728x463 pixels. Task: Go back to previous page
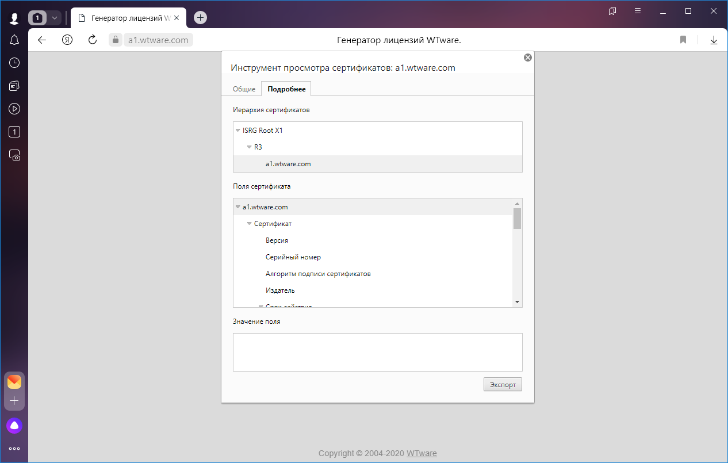[41, 40]
